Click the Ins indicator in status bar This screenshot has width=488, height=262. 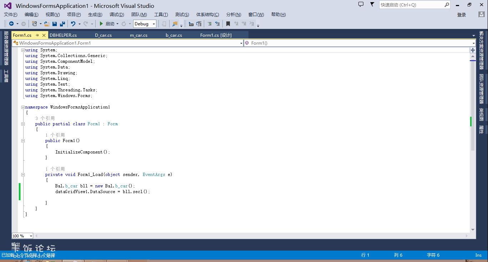(478, 255)
